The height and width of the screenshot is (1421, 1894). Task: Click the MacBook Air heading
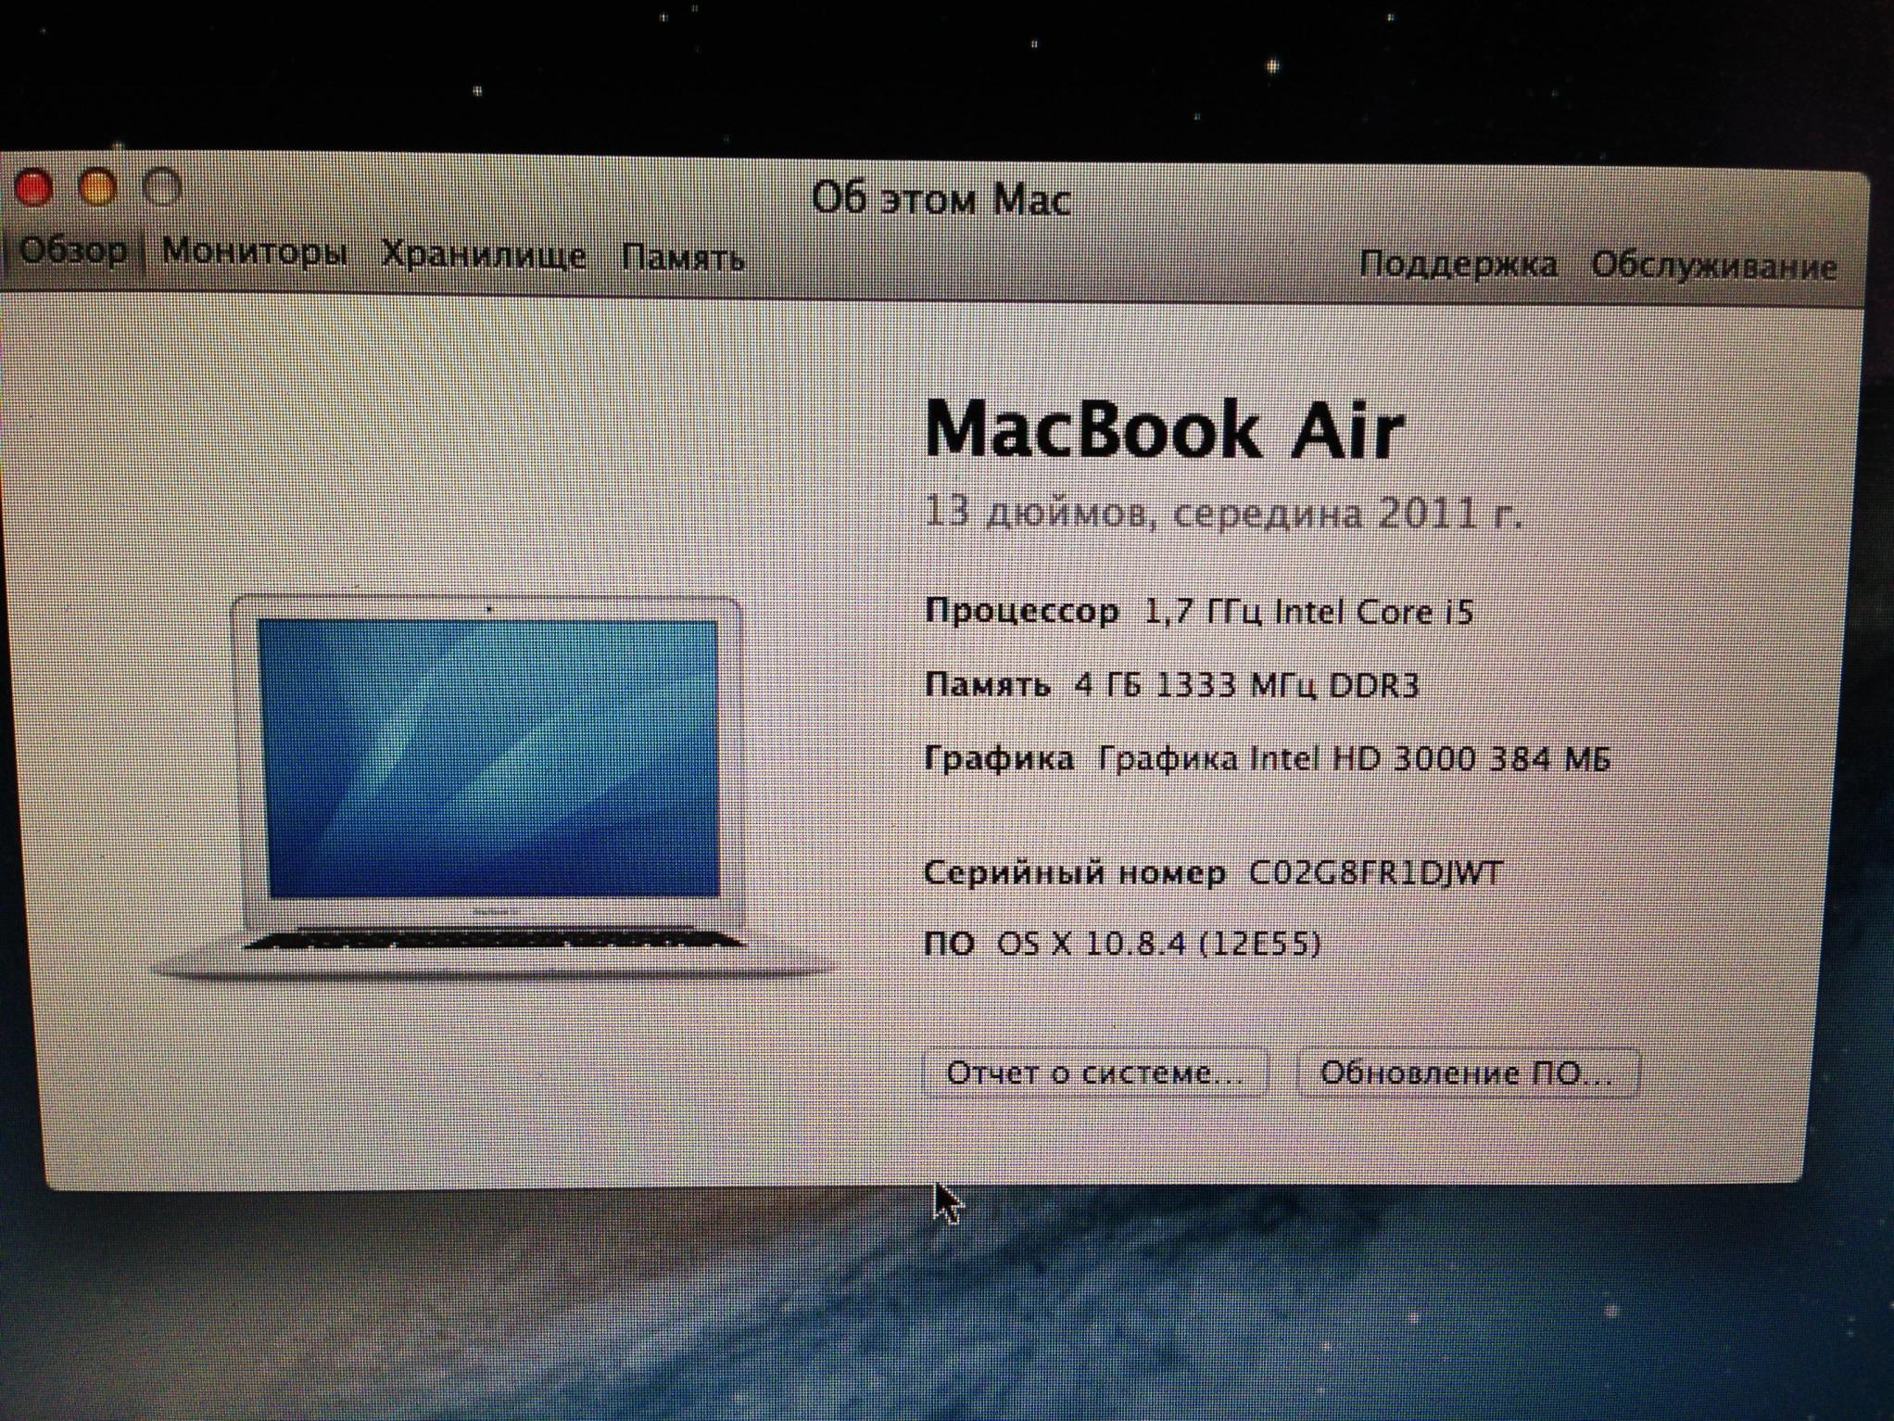click(1165, 430)
